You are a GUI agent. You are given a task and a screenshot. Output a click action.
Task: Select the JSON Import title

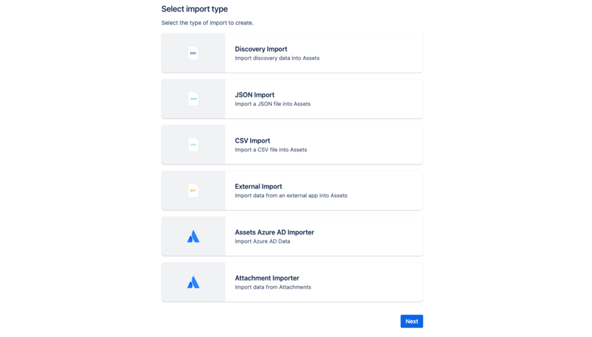pos(255,95)
